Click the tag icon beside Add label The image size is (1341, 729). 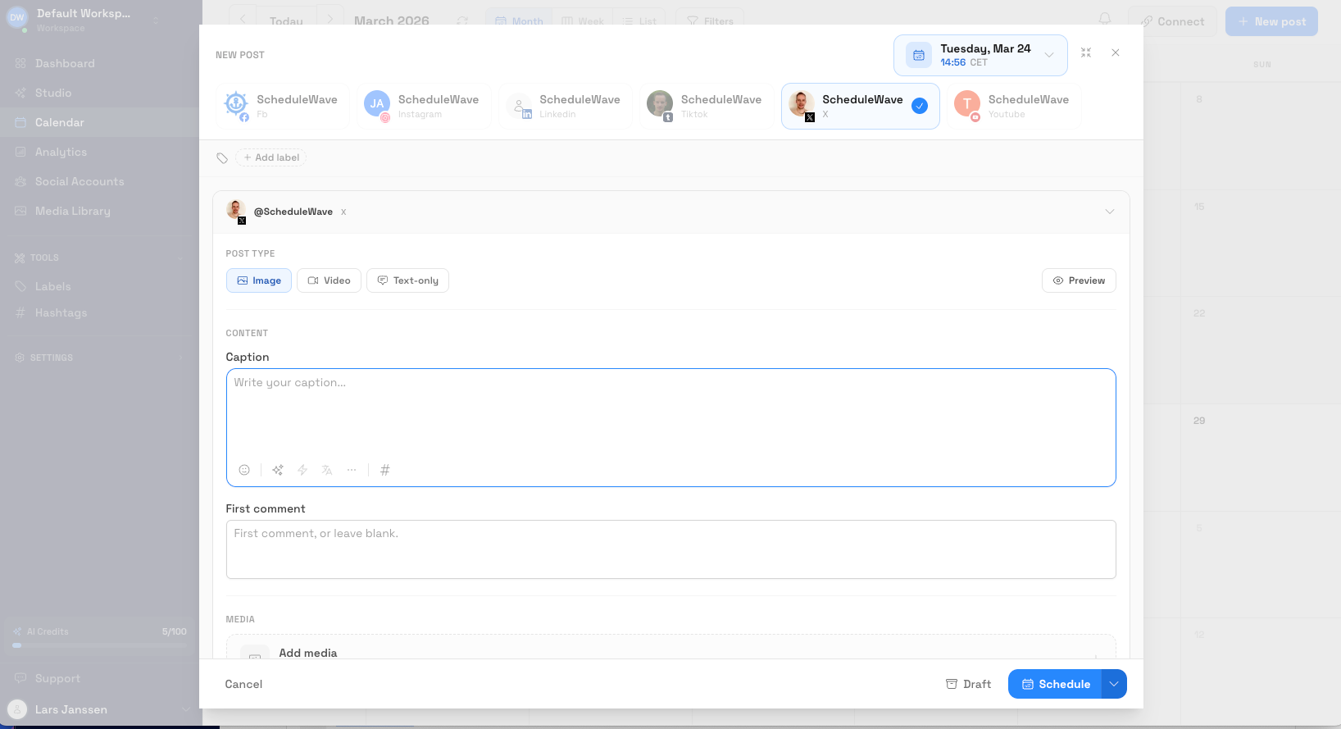point(222,158)
